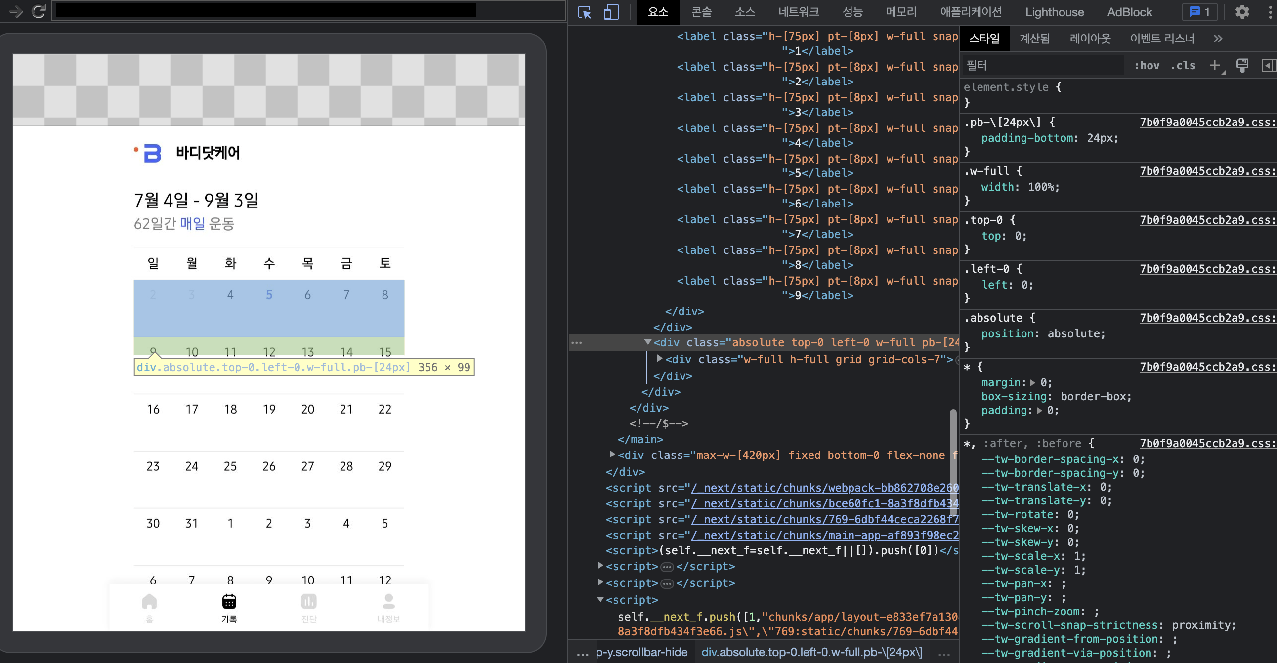
Task: Select the 계산됨 Computed pane tab
Action: point(1034,39)
